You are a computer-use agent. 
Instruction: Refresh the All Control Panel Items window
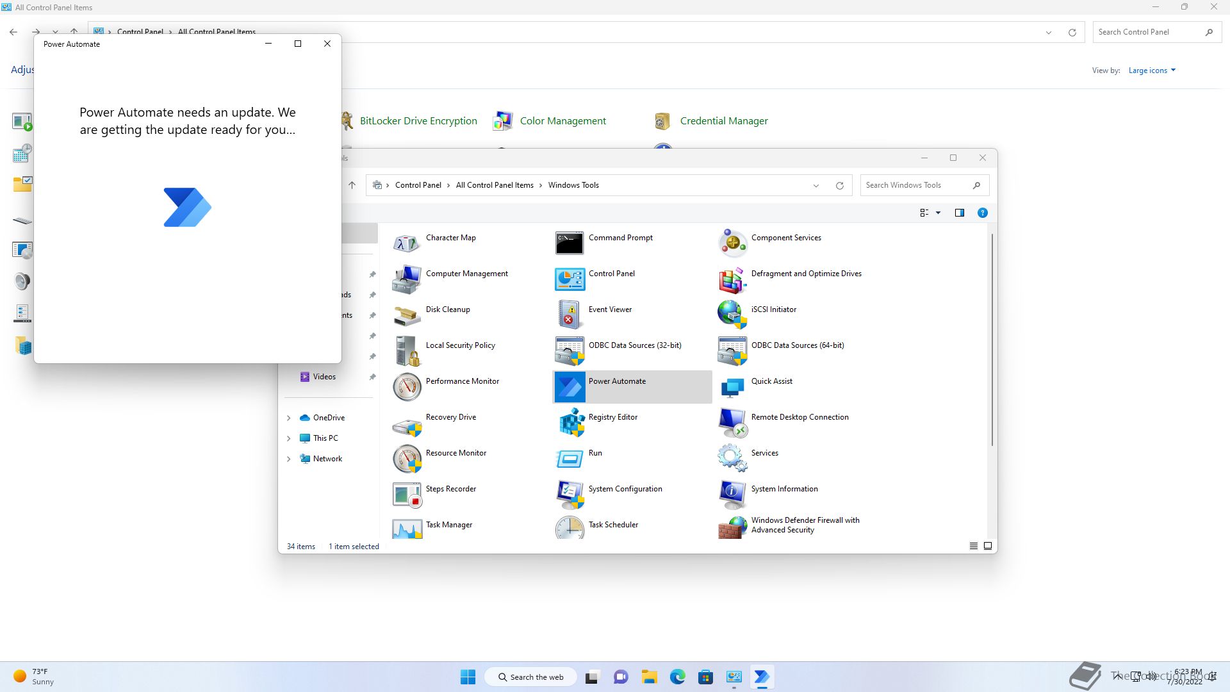tap(1072, 33)
